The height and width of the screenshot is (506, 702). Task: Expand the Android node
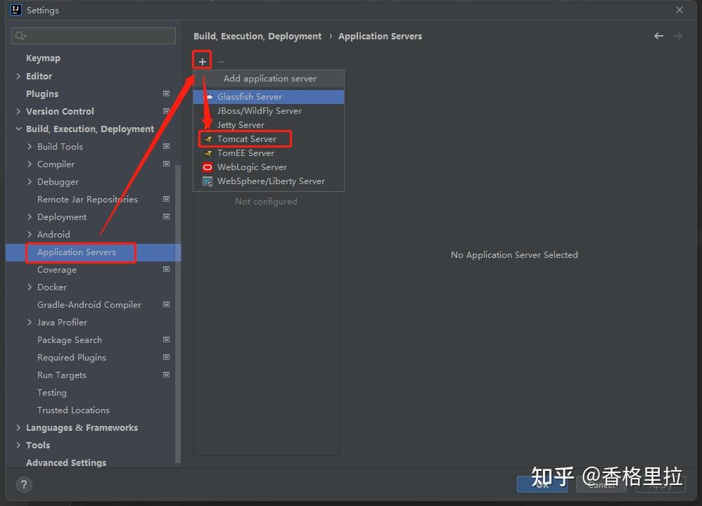coord(30,234)
